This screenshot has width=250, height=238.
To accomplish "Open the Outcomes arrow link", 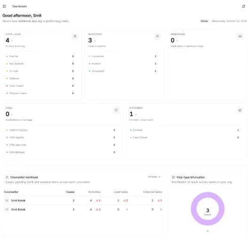I will [x=136, y=115].
